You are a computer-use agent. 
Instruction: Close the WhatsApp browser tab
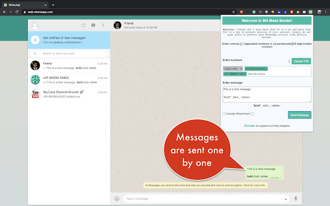pyautogui.click(x=45, y=5)
